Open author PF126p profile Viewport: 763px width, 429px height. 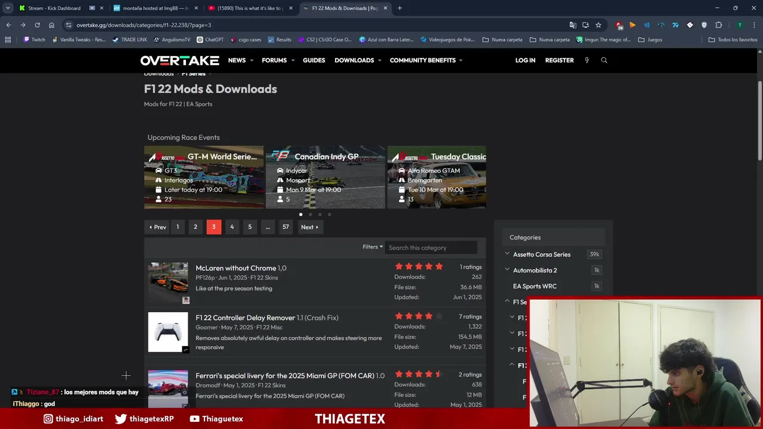[x=205, y=278]
